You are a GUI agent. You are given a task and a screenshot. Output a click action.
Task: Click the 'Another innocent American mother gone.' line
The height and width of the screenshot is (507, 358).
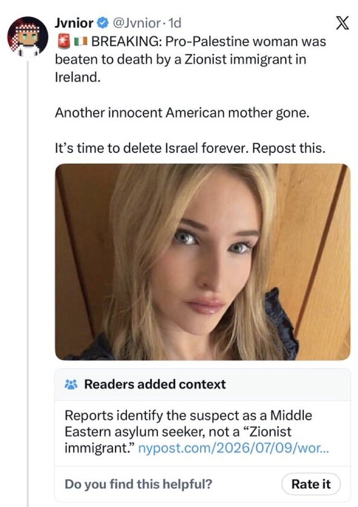(x=182, y=112)
